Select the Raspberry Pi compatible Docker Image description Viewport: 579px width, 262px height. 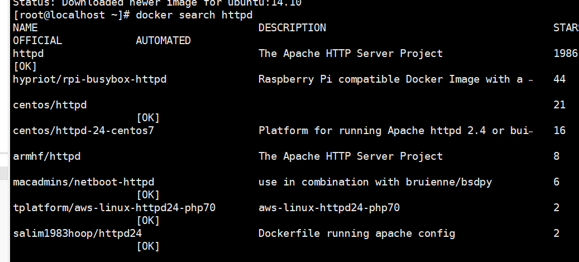tap(395, 79)
